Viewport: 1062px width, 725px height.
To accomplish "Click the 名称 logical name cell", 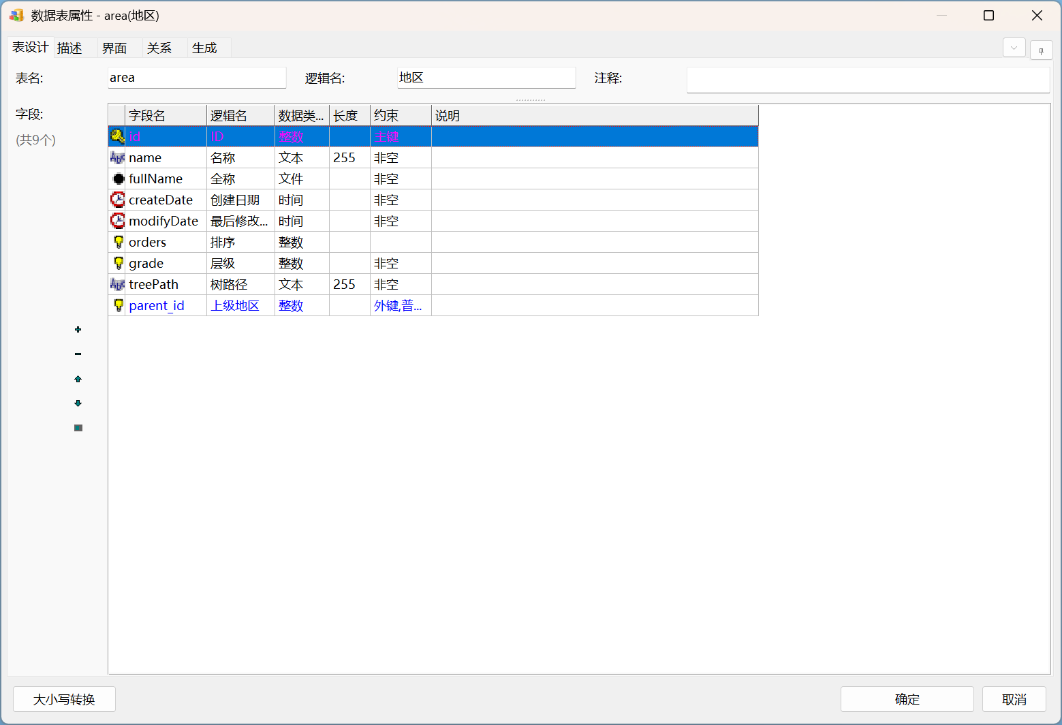I will (240, 157).
